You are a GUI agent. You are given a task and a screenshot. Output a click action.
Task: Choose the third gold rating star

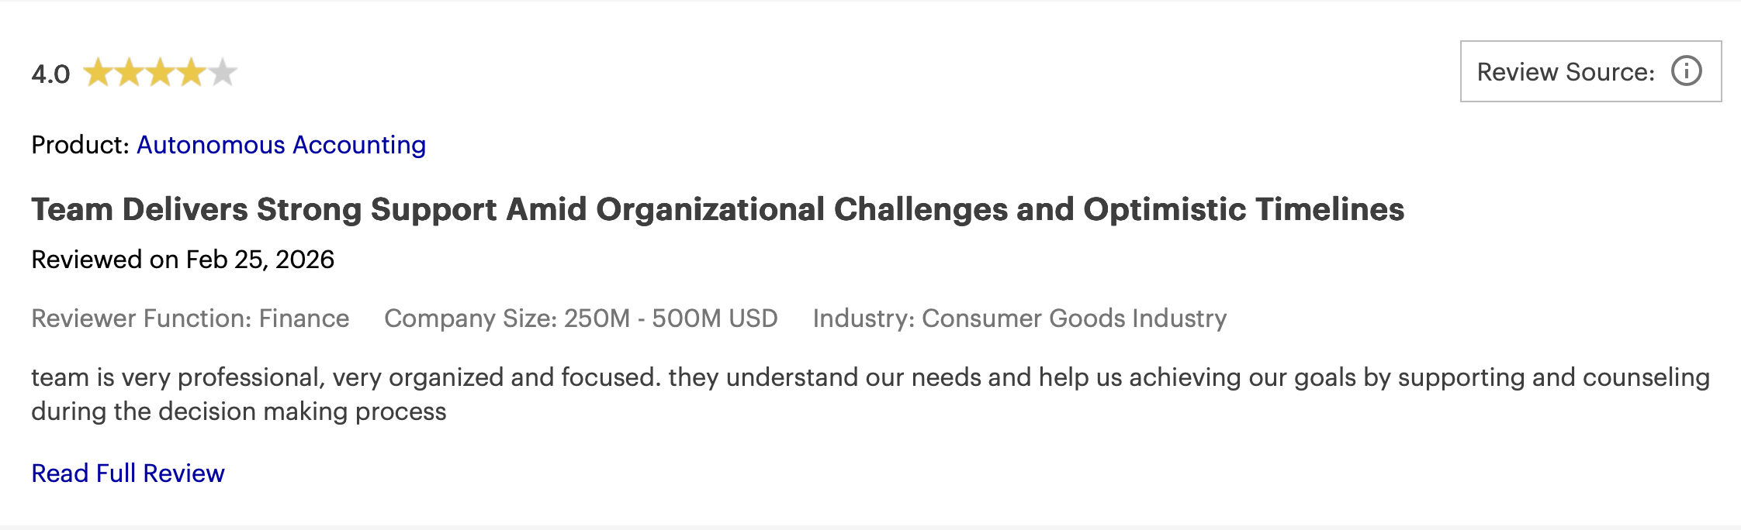point(160,72)
